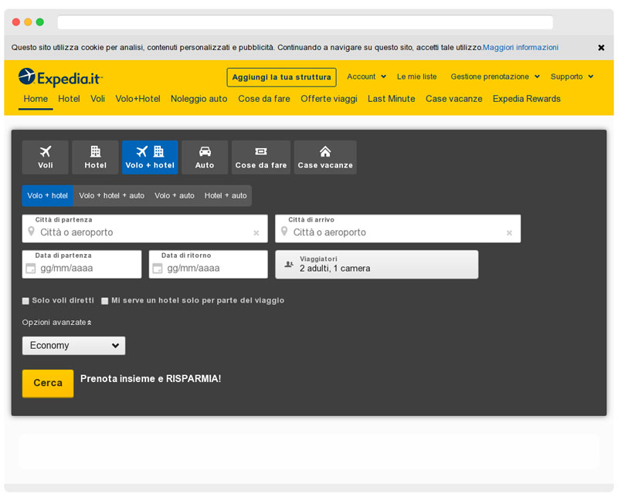Collapse Opzioni avanzate

tap(56, 323)
